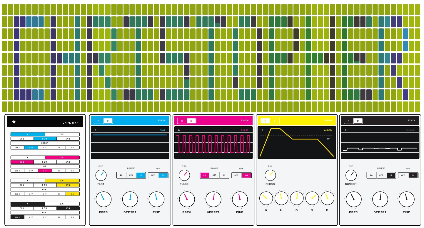Switch cyan synth to slot A
424x228 pixels.
[99, 121]
